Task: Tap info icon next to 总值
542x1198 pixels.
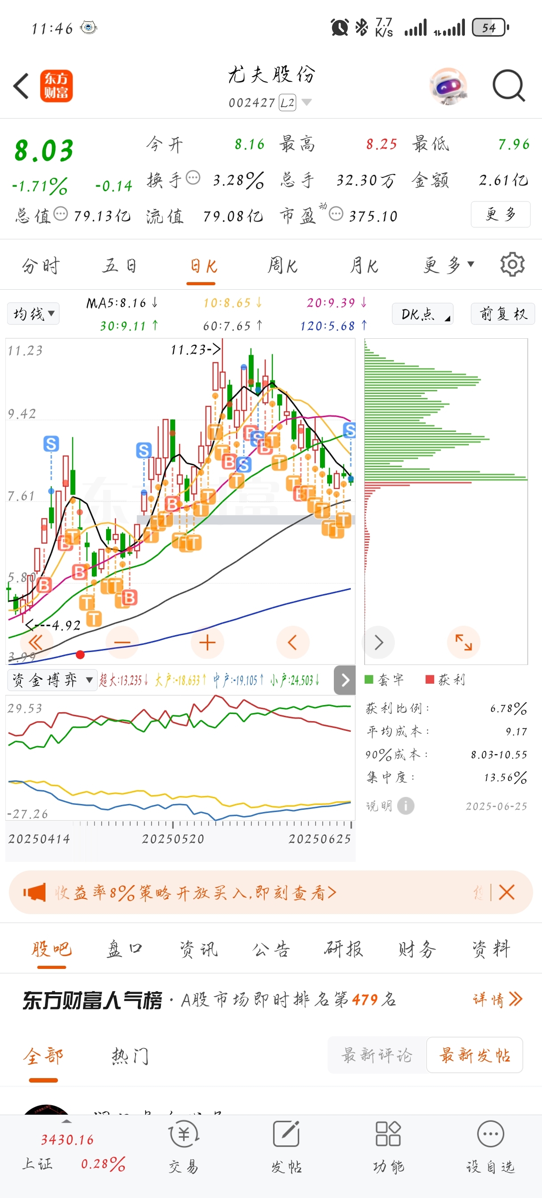Action: tap(61, 214)
